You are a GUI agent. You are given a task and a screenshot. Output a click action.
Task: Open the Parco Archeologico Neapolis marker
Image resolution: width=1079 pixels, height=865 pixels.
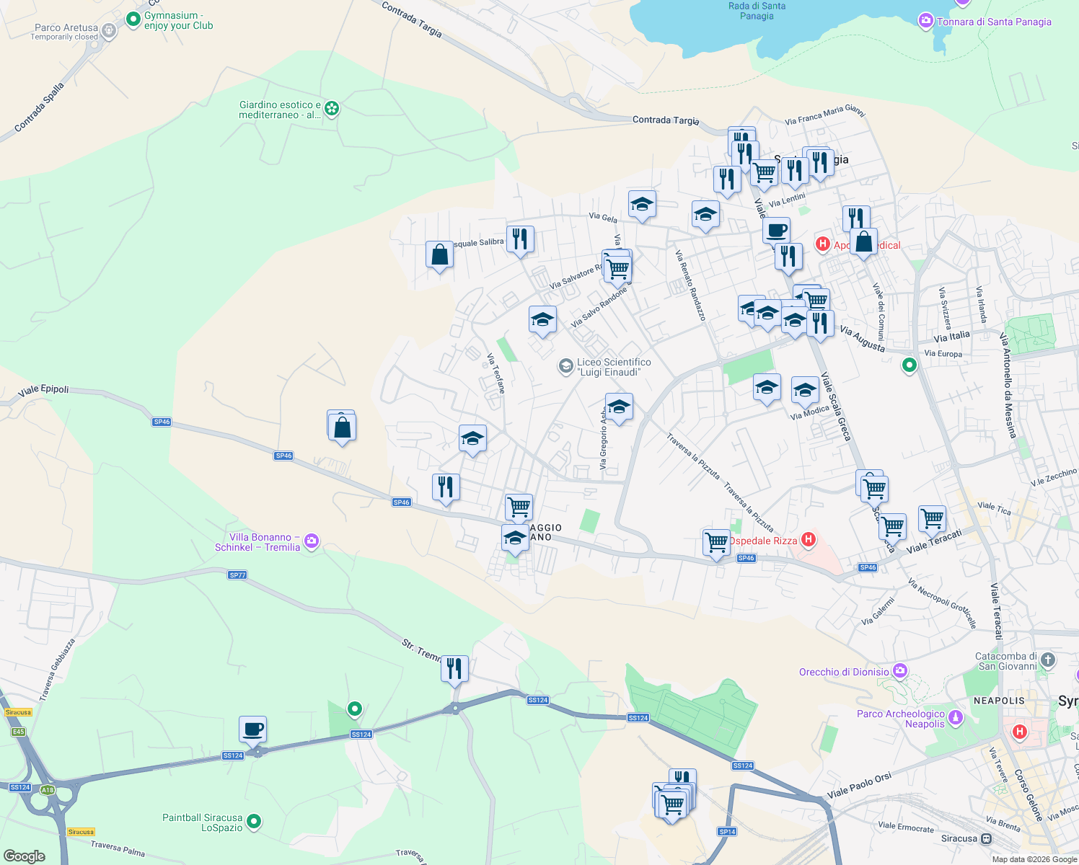point(956,717)
